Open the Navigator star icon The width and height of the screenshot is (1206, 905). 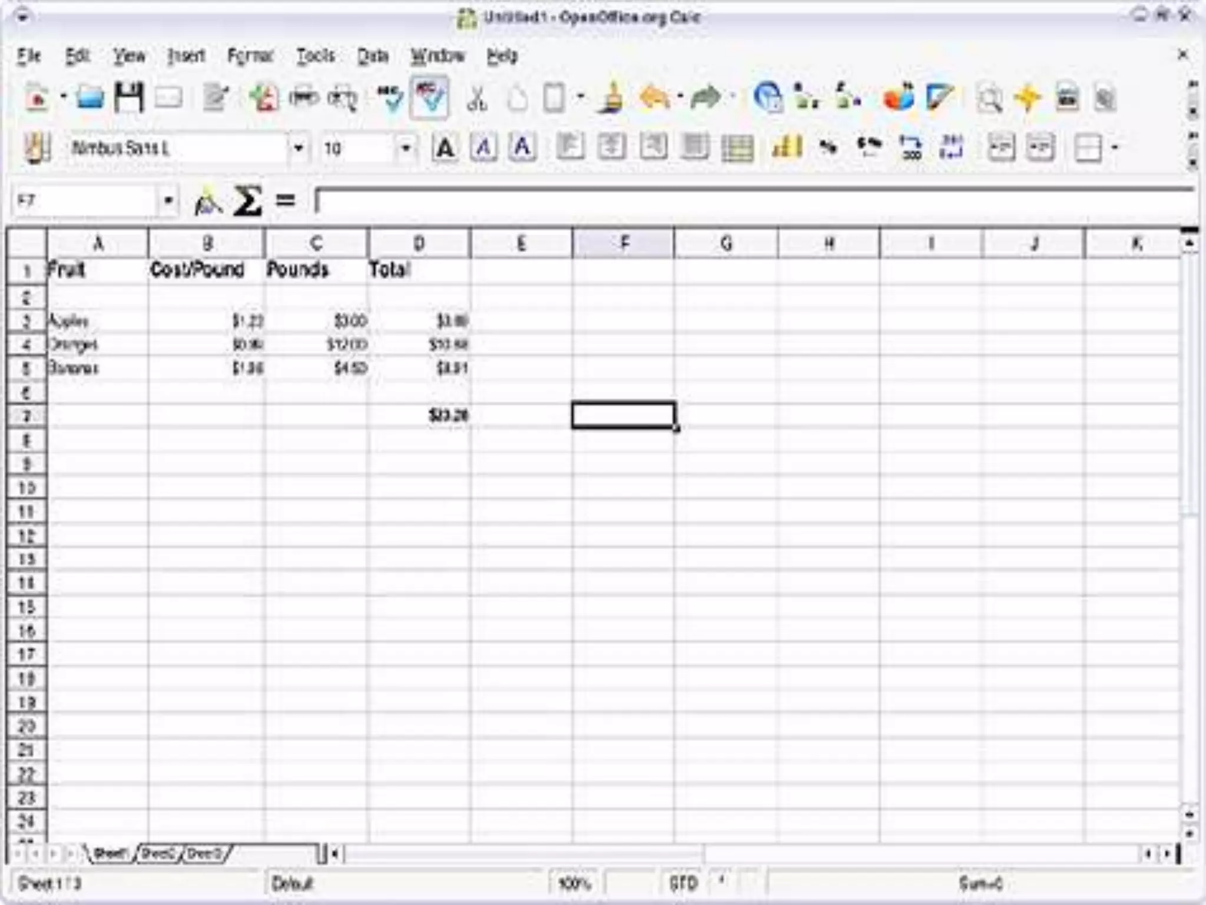click(1028, 98)
